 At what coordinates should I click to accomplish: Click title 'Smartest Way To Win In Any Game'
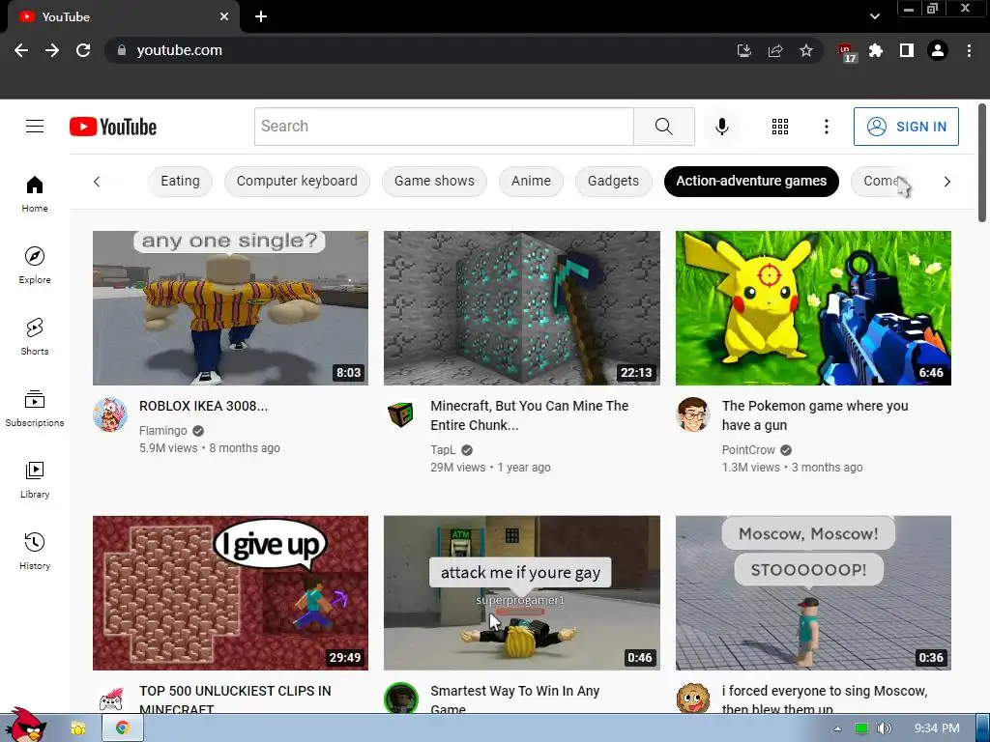pos(514,699)
